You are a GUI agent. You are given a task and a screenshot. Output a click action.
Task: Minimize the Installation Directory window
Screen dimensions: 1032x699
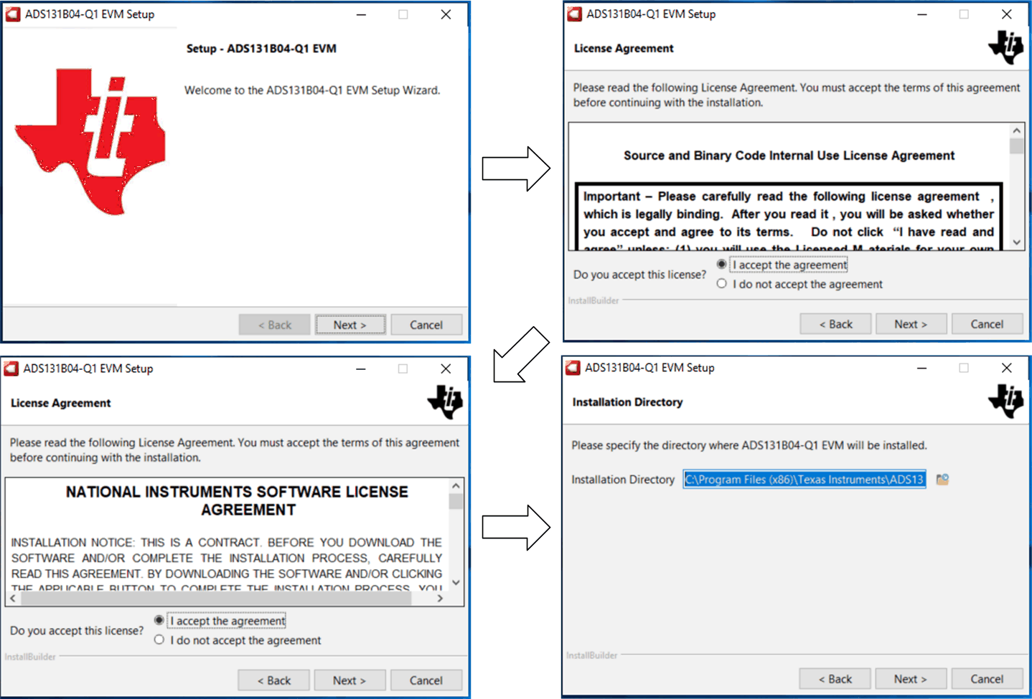921,368
